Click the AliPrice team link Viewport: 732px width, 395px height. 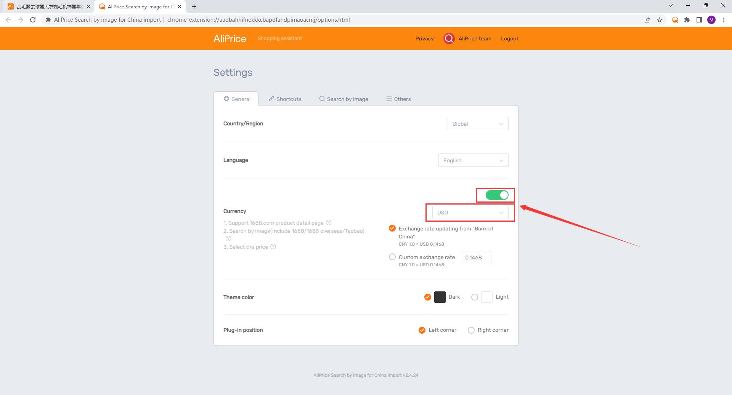click(475, 38)
